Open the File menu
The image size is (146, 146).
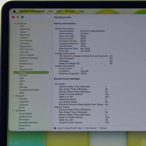pos(51,11)
